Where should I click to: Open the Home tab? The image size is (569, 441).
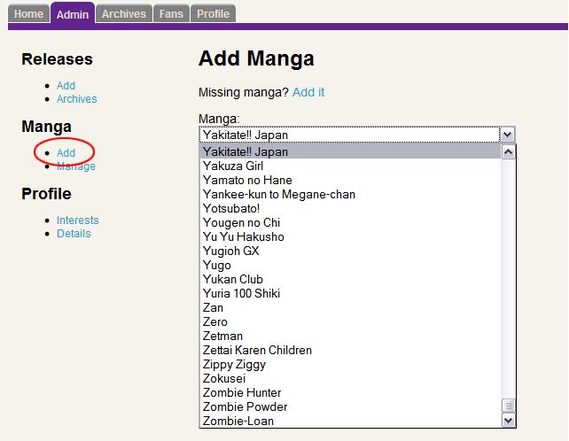point(28,14)
